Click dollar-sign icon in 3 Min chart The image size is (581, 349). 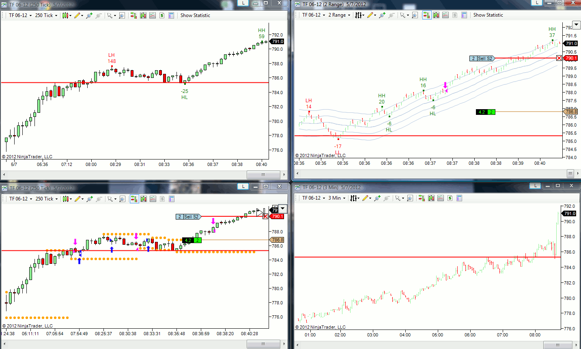point(450,198)
